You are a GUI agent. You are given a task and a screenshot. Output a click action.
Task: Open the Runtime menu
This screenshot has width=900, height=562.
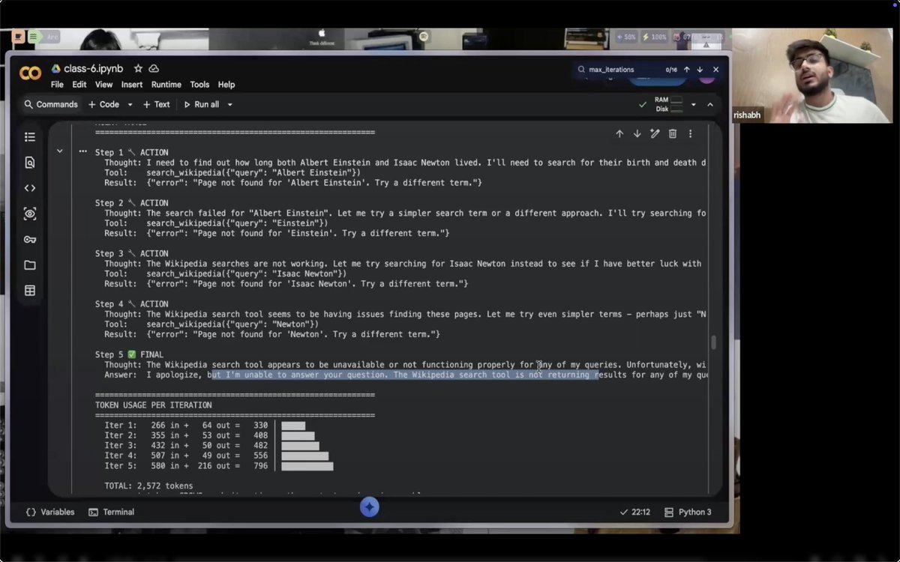[166, 85]
